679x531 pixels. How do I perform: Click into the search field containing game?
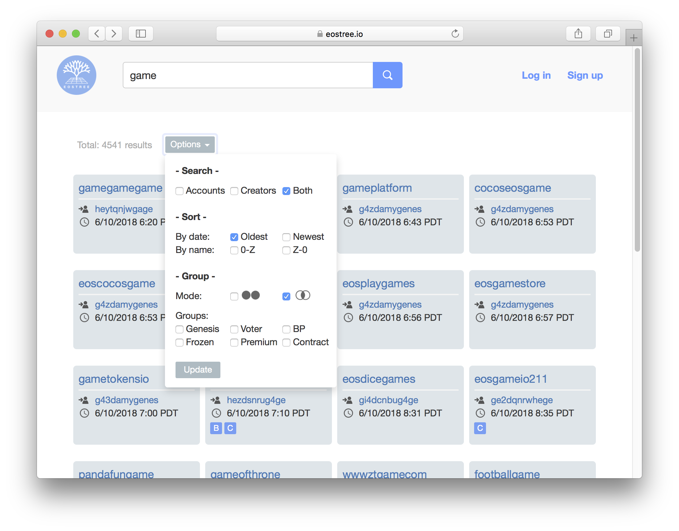point(248,75)
